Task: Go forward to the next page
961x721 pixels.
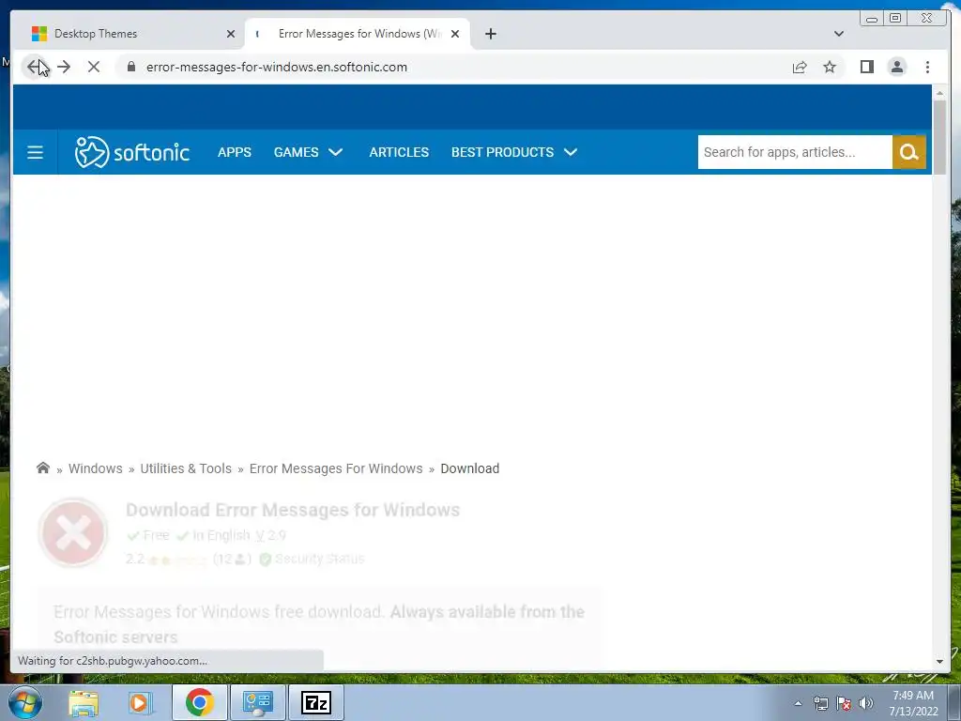Action: pyautogui.click(x=64, y=67)
